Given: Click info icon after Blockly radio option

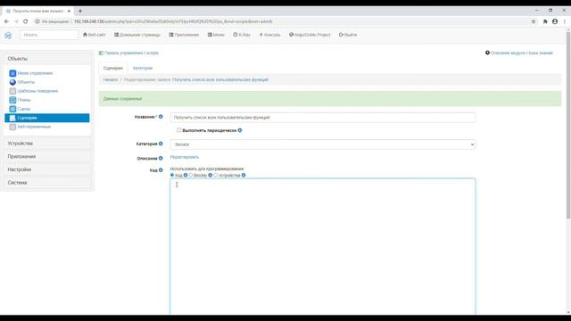Looking at the screenshot, I should (x=211, y=176).
